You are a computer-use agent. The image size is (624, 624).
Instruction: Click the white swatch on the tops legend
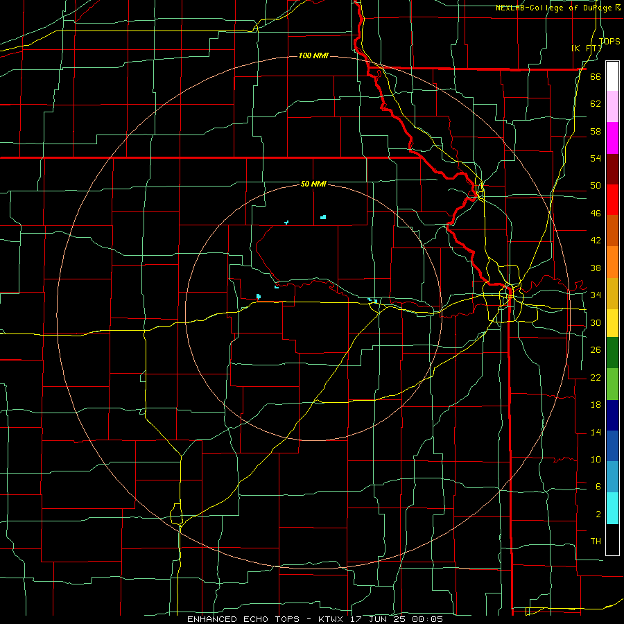612,76
